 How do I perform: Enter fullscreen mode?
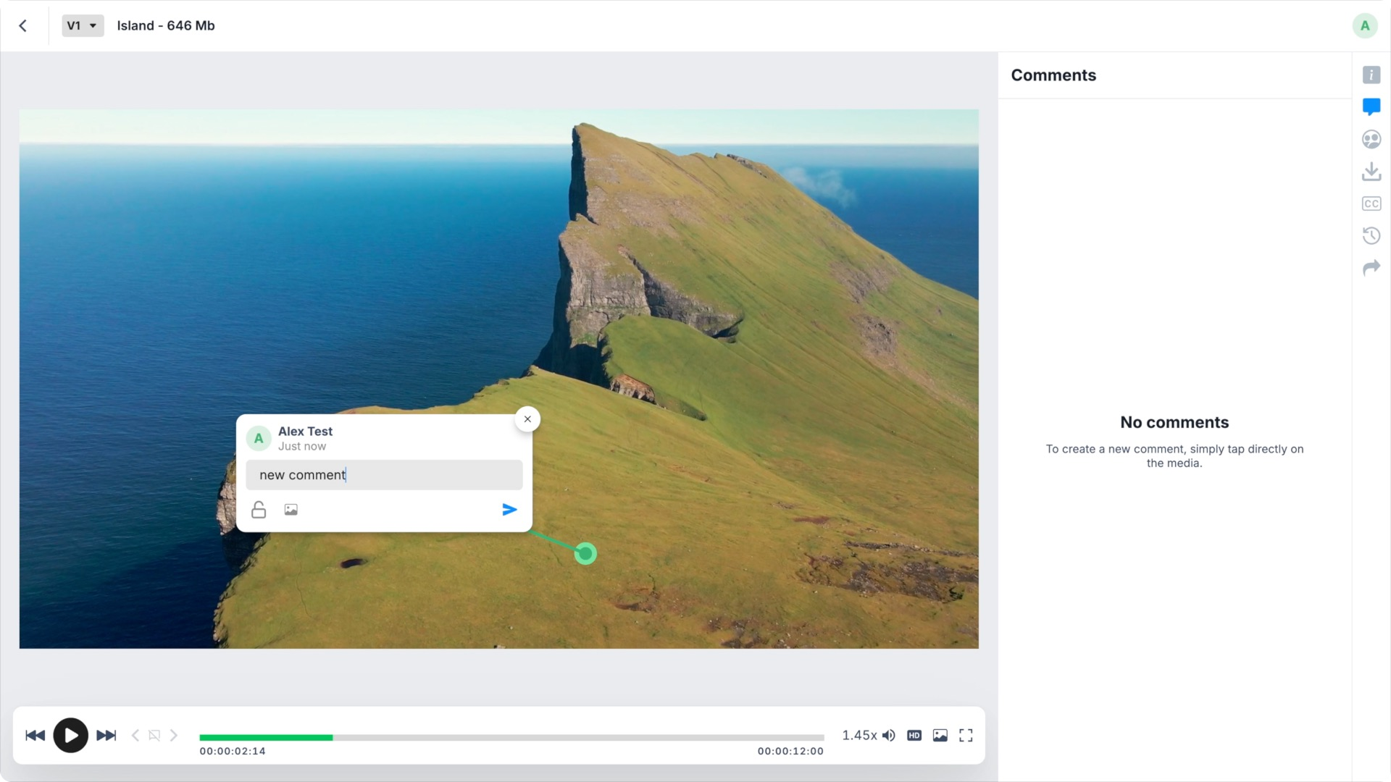tap(966, 736)
